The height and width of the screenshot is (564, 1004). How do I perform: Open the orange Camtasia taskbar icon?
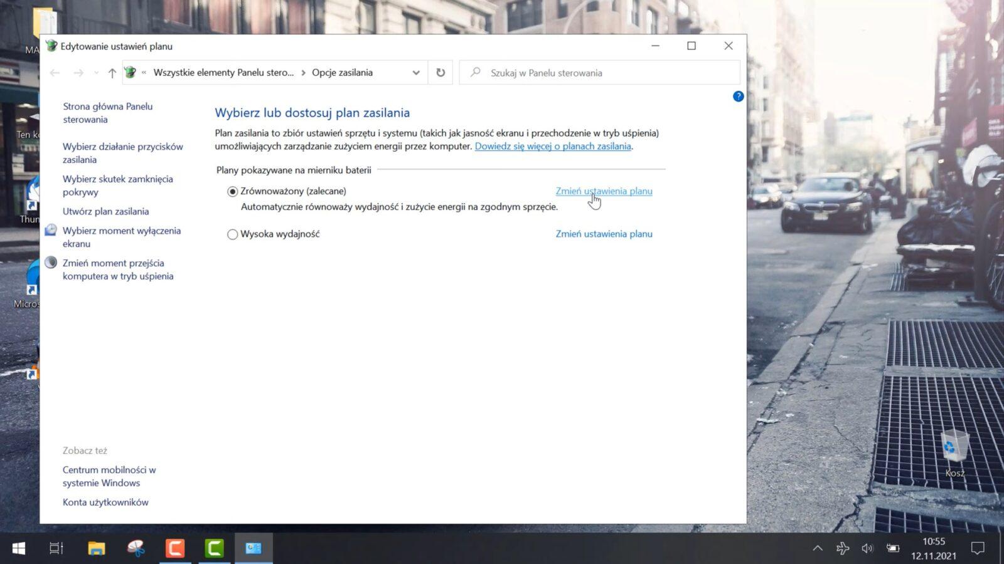(x=175, y=548)
